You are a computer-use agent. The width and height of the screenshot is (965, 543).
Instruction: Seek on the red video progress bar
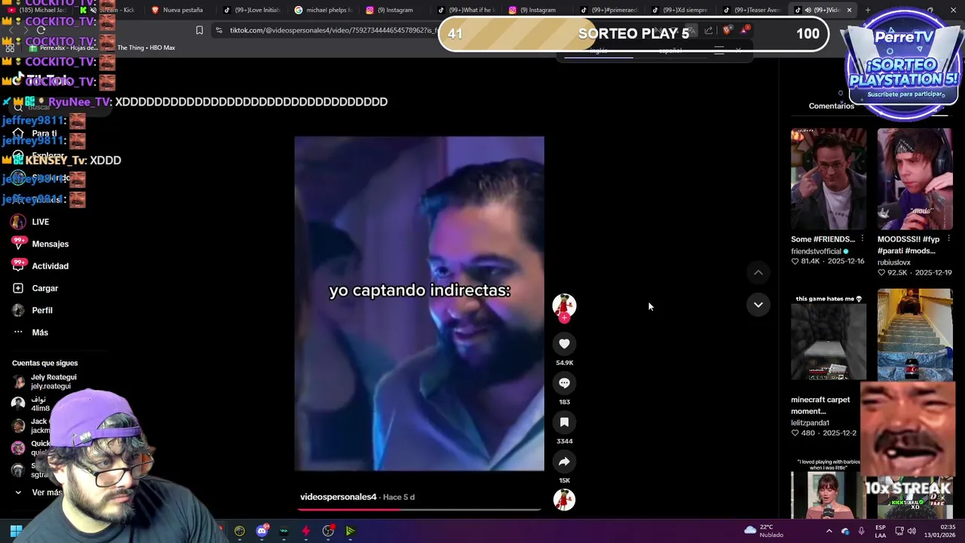point(419,510)
